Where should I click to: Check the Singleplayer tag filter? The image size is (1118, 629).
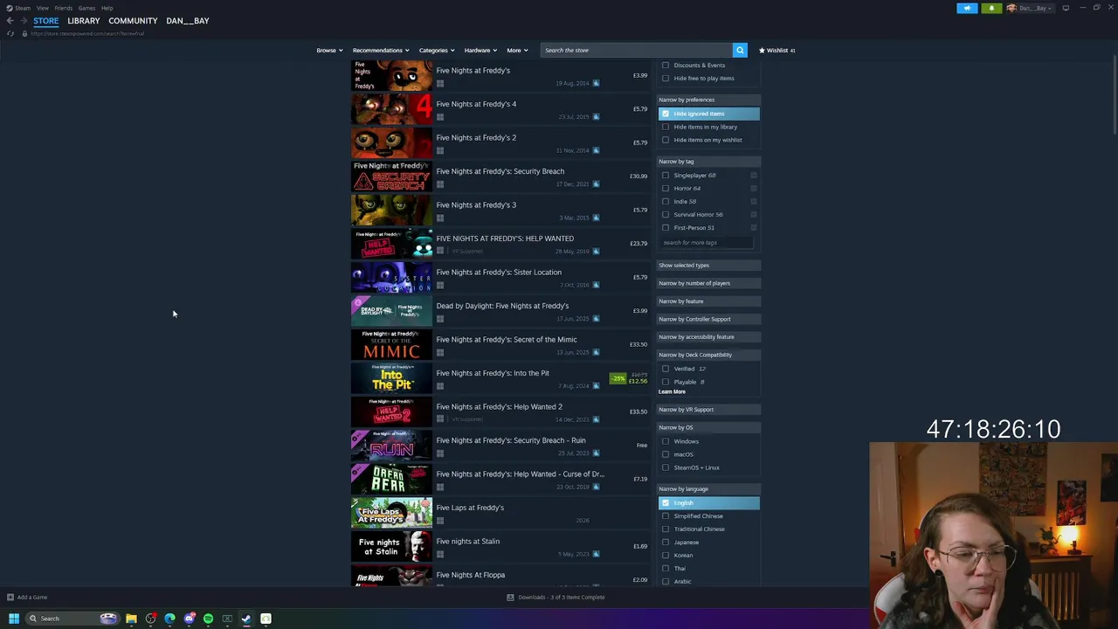(x=666, y=175)
